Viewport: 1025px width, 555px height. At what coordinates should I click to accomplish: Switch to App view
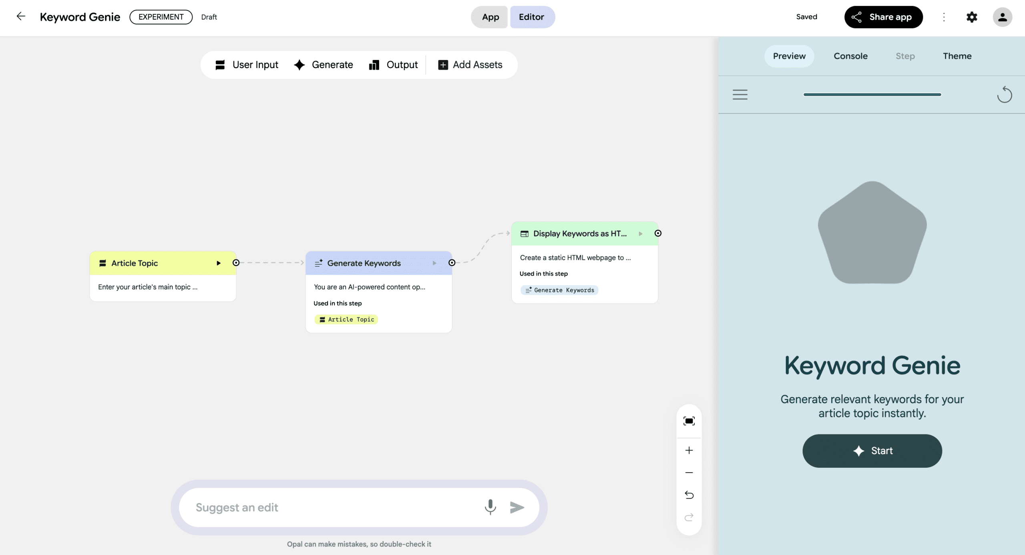(489, 17)
